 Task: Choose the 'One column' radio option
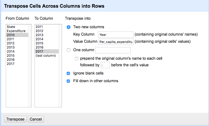pos(69,50)
